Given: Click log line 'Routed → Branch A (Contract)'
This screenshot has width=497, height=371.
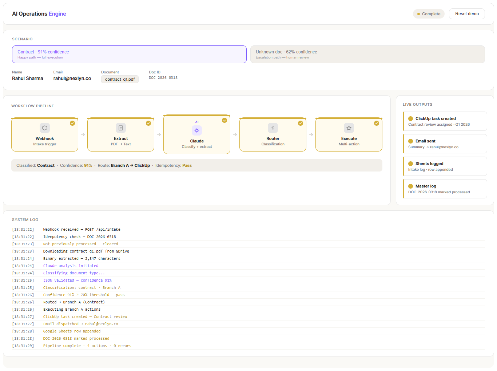Looking at the screenshot, I should tap(74, 302).
